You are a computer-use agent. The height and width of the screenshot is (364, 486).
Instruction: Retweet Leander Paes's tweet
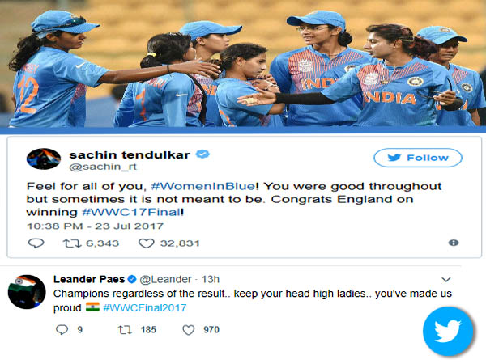coord(125,330)
